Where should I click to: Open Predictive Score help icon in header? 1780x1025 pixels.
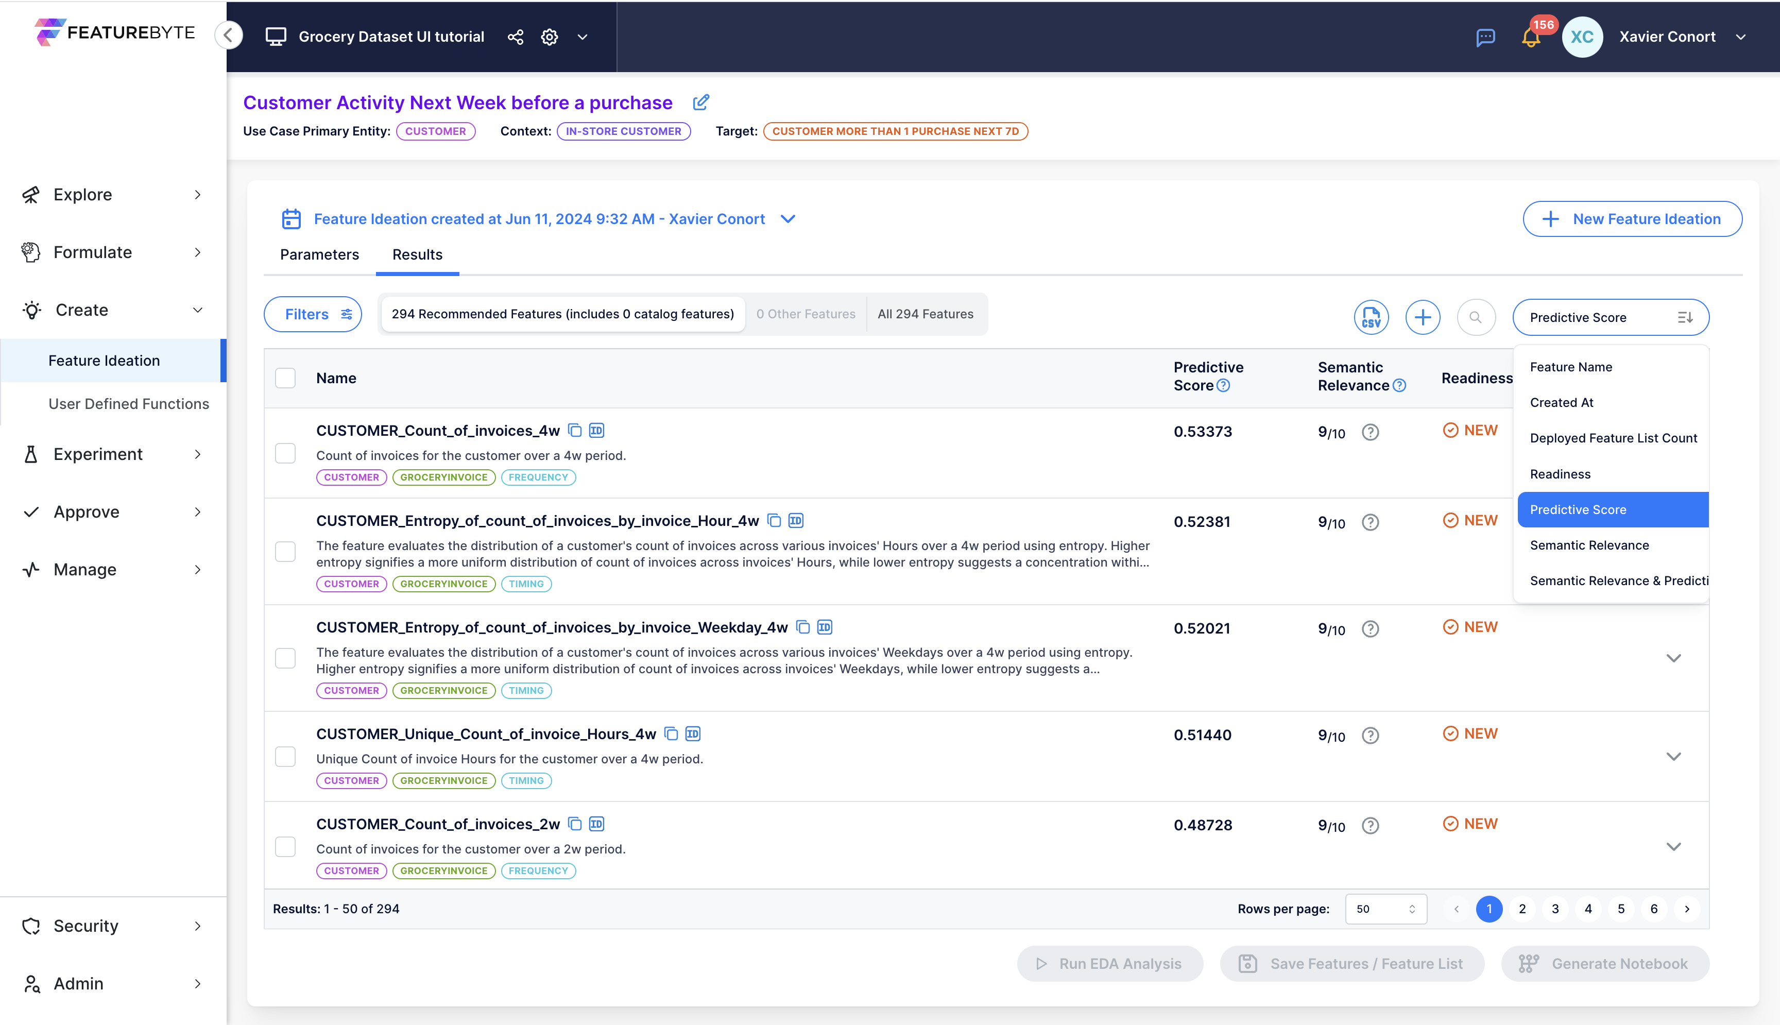(x=1223, y=385)
